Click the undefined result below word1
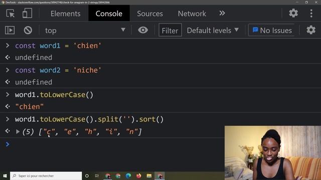Image resolution: width=321 pixels, height=180 pixels. pos(34,57)
